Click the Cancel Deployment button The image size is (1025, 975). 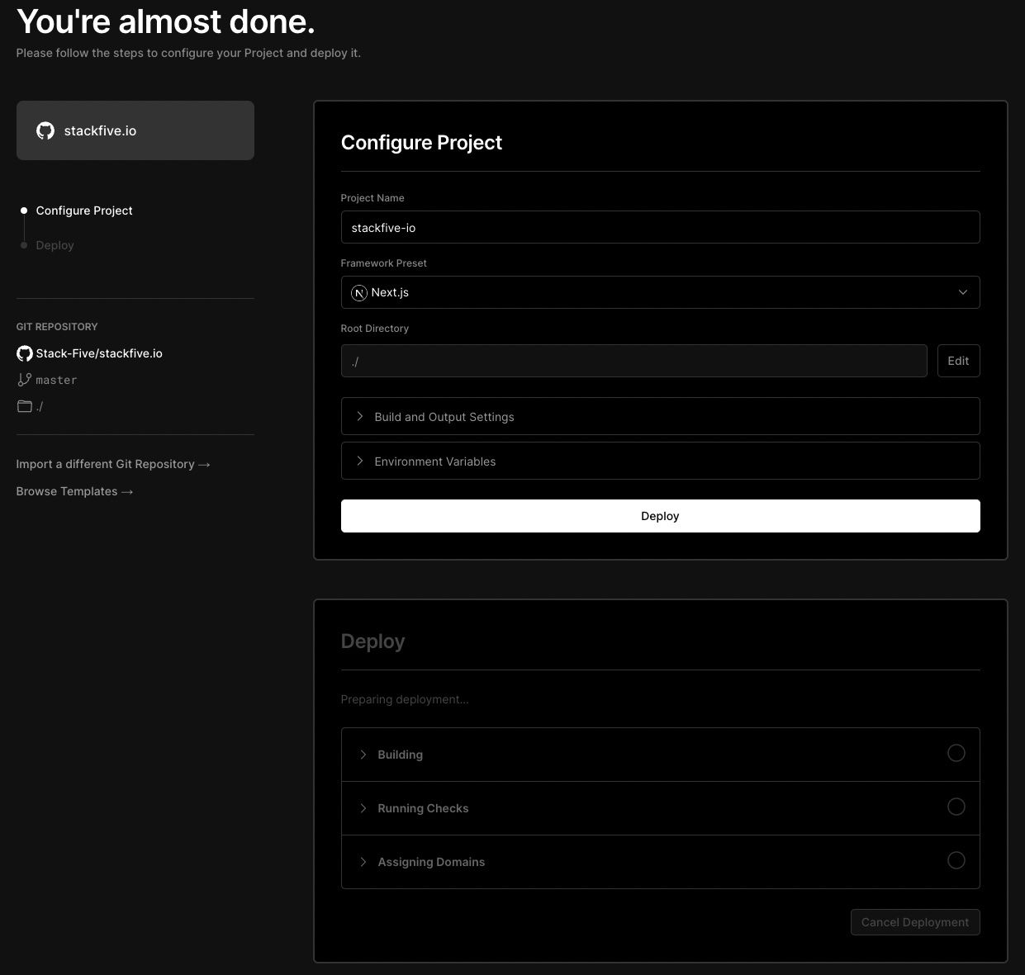(915, 922)
